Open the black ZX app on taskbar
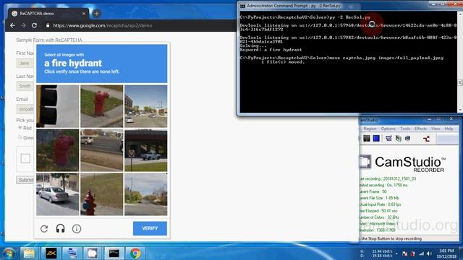The image size is (463, 260). (x=51, y=253)
